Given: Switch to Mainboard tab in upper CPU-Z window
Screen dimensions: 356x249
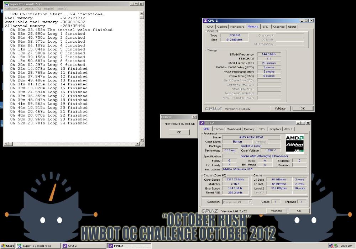Looking at the screenshot, I should coord(237,27).
